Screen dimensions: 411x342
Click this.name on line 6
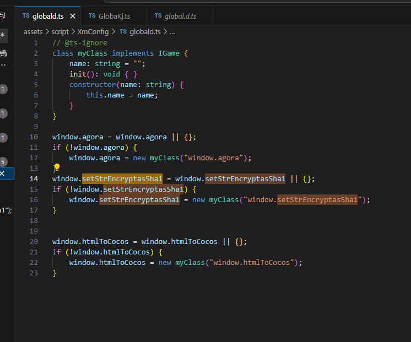point(105,95)
